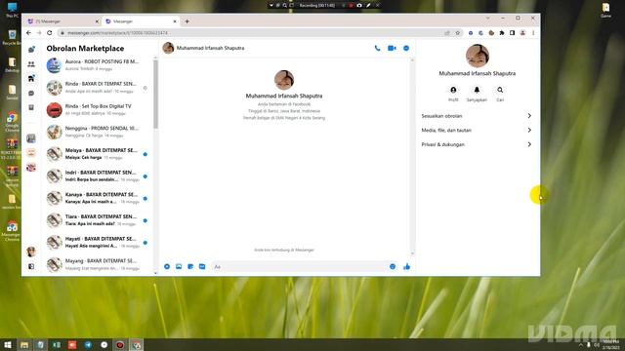The height and width of the screenshot is (351, 625).
Task: Switch to first Messenger browser tab
Action: (x=62, y=21)
